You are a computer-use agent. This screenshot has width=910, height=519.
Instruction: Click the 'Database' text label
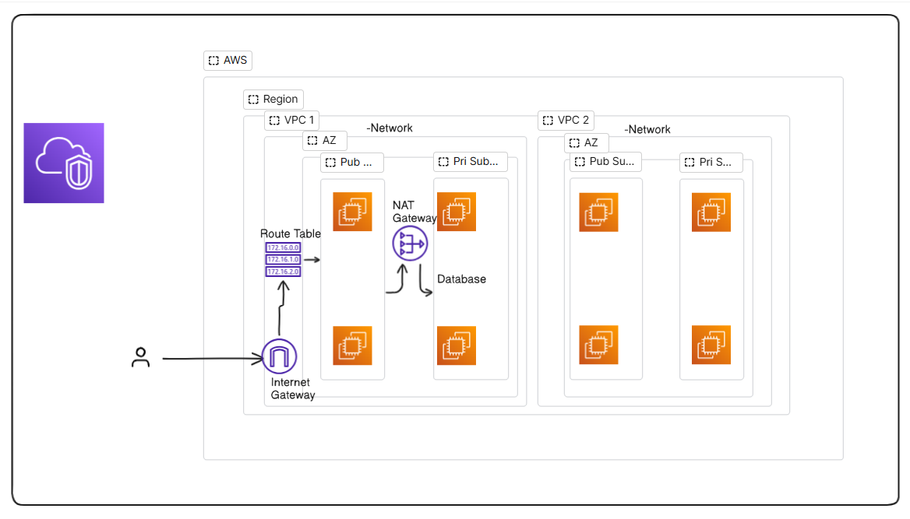(461, 279)
